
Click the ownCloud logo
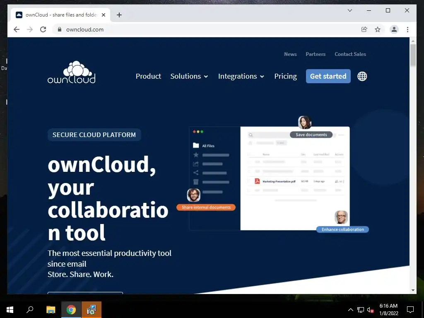(x=72, y=72)
